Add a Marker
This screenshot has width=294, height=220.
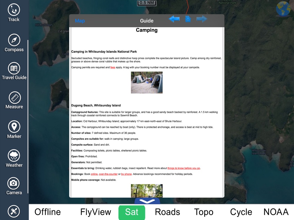pyautogui.click(x=14, y=130)
